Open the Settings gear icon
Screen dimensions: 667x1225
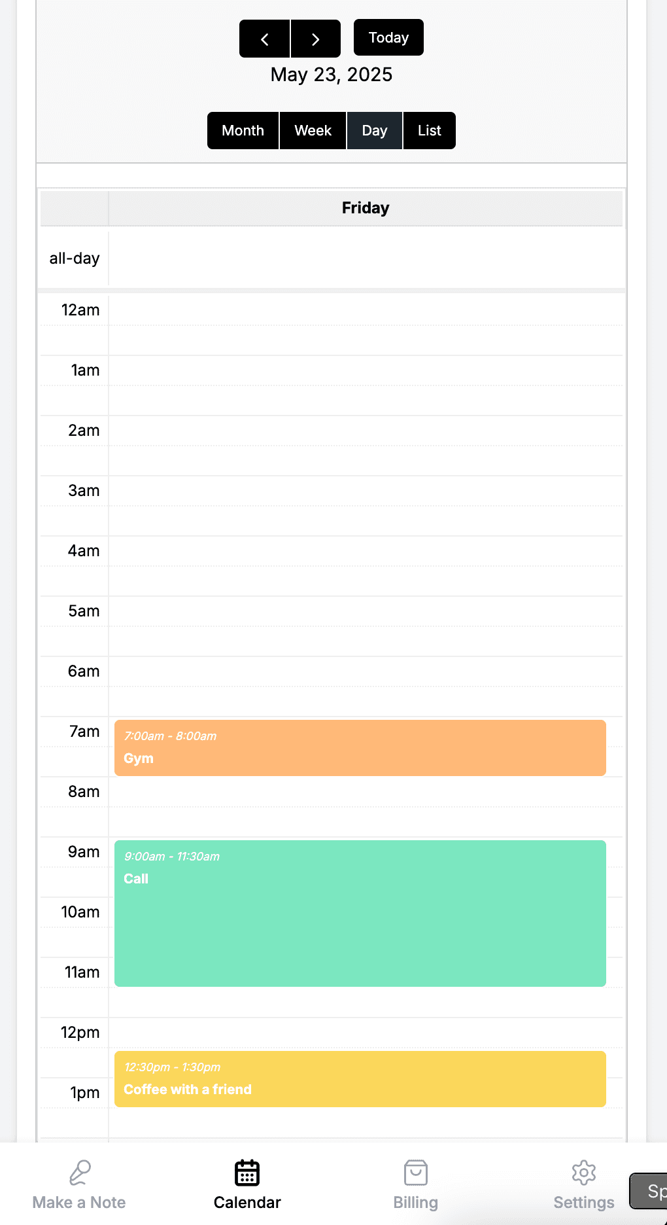coord(583,1173)
